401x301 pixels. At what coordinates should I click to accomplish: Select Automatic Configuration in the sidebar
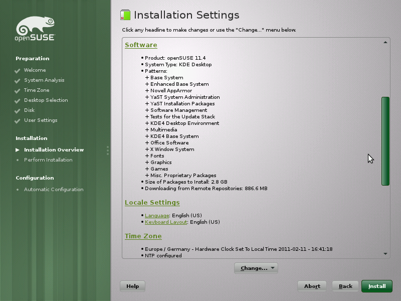click(54, 190)
